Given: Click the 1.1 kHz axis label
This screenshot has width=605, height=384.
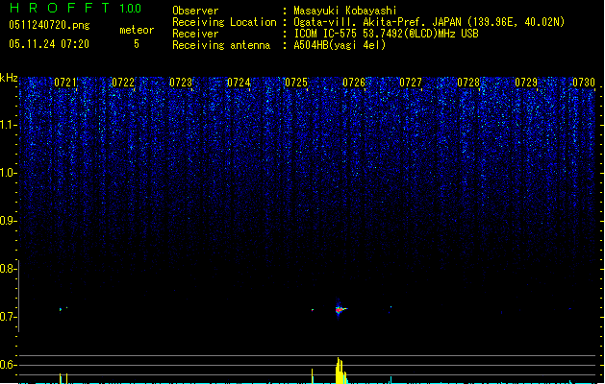Looking at the screenshot, I should 8,125.
